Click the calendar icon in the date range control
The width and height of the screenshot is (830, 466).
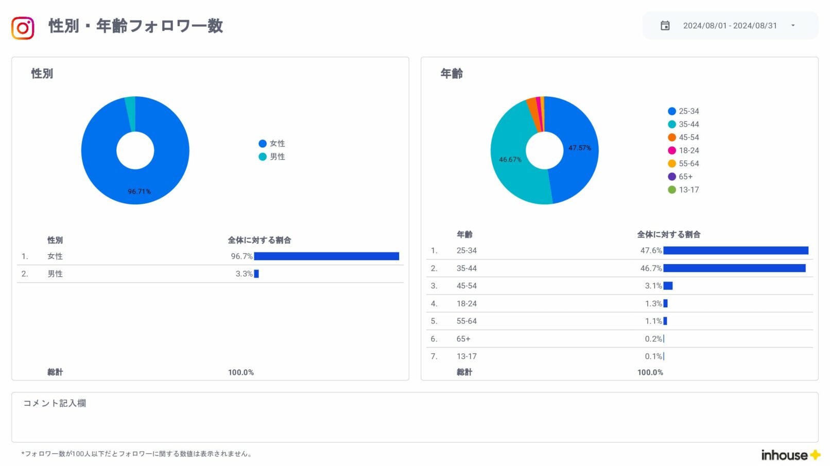[665, 25]
